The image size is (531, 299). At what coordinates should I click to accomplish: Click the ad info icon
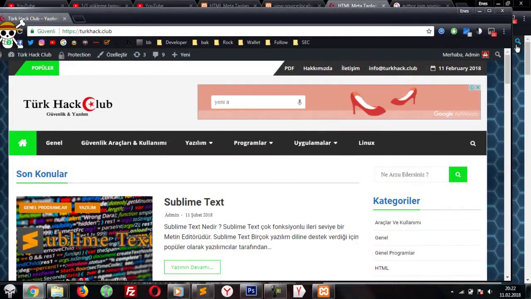click(x=472, y=87)
